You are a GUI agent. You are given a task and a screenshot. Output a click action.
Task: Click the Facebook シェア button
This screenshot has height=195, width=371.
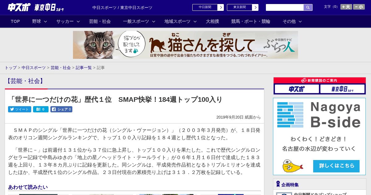click(61, 109)
